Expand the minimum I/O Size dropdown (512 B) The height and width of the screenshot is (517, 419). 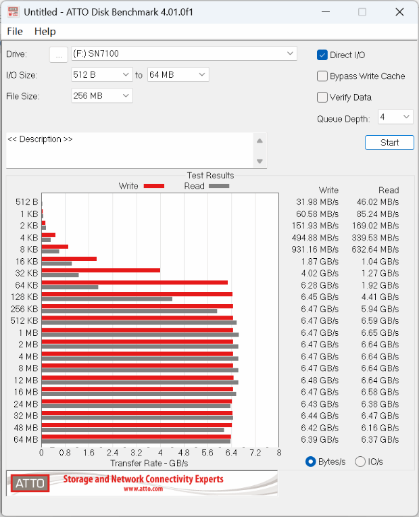pos(102,74)
